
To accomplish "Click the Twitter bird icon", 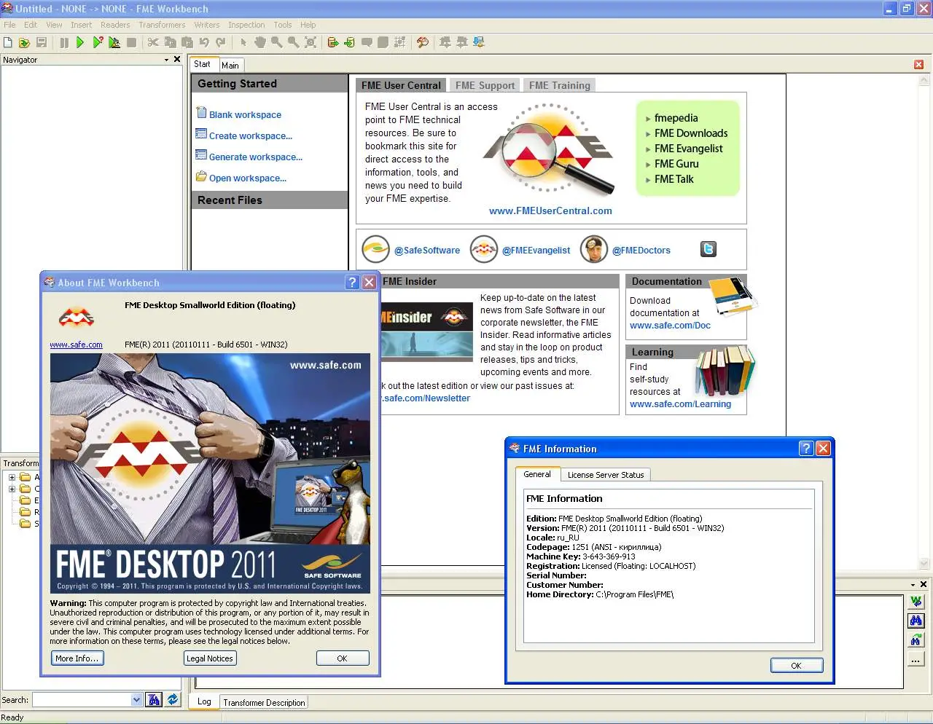I will coord(708,249).
